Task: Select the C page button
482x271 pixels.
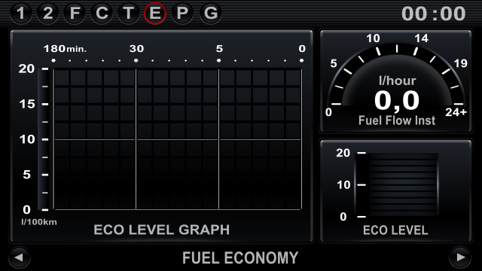Action: pyautogui.click(x=102, y=14)
